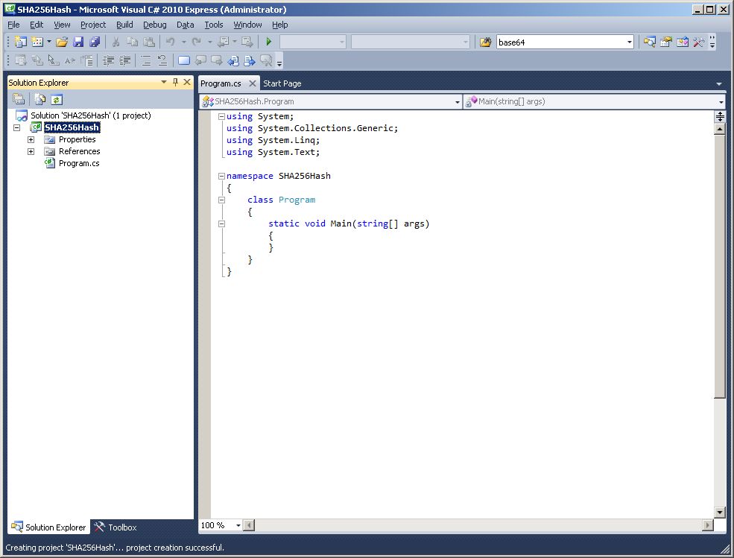Screen dimensions: 734x558
Task: Open Program.cs in Solution Explorer
Action: click(x=78, y=163)
